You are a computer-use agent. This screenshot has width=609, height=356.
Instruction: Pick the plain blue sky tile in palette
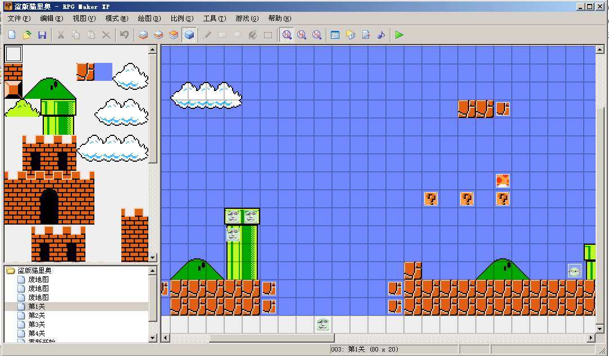[x=103, y=72]
